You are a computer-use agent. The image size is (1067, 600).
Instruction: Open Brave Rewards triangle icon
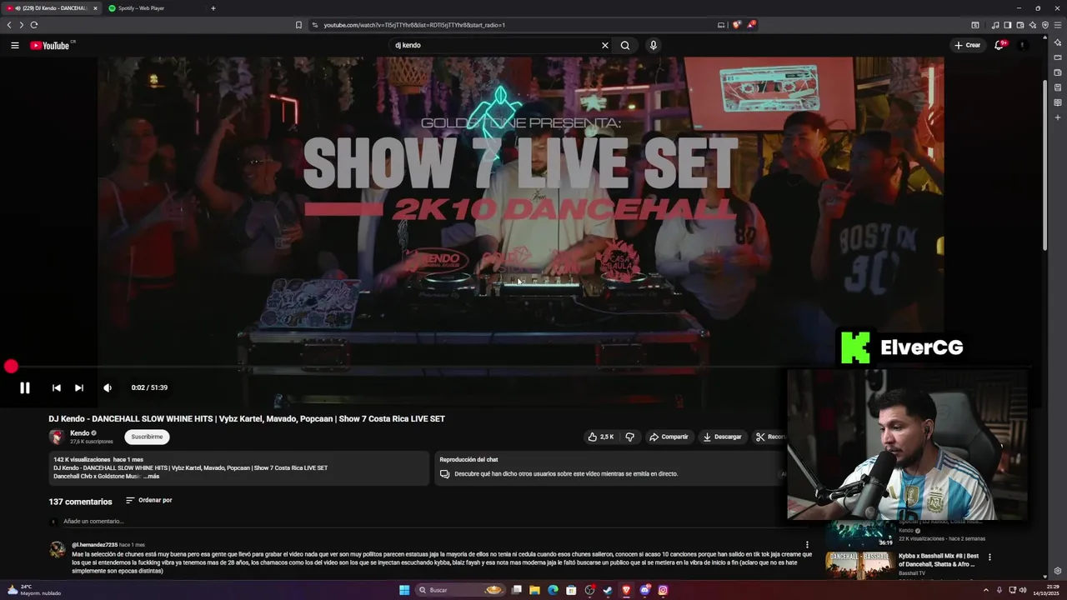tap(750, 25)
